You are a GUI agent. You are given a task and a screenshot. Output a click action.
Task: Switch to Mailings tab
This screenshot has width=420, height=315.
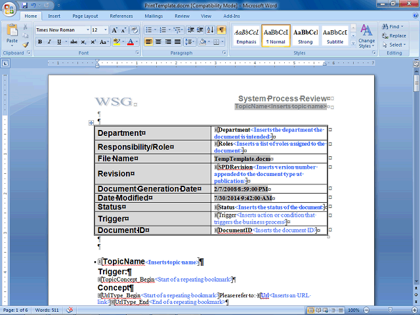(154, 16)
